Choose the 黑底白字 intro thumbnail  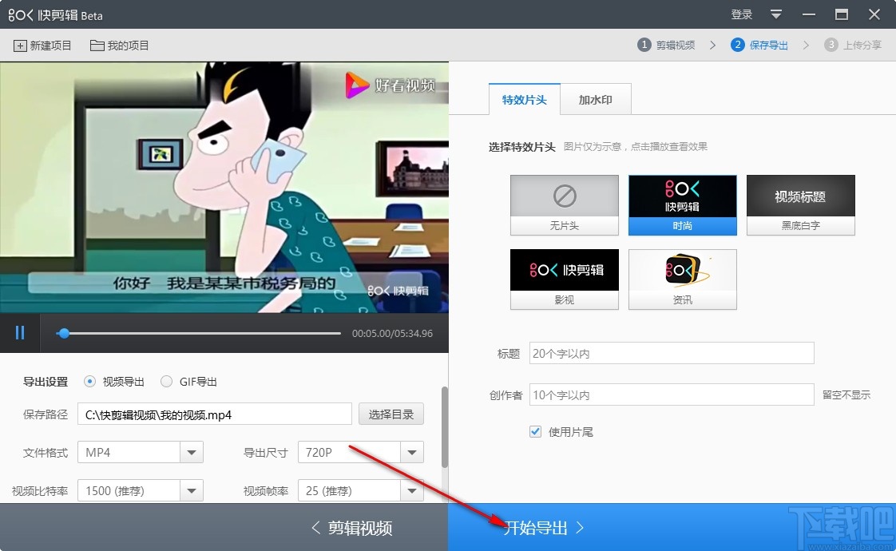click(801, 204)
